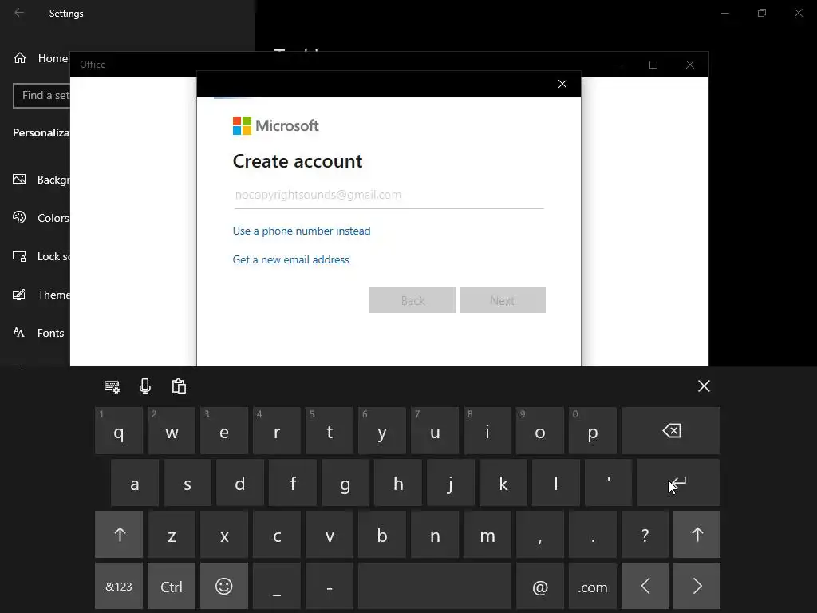Tap the q key
Image resolution: width=817 pixels, height=613 pixels.
(x=119, y=430)
